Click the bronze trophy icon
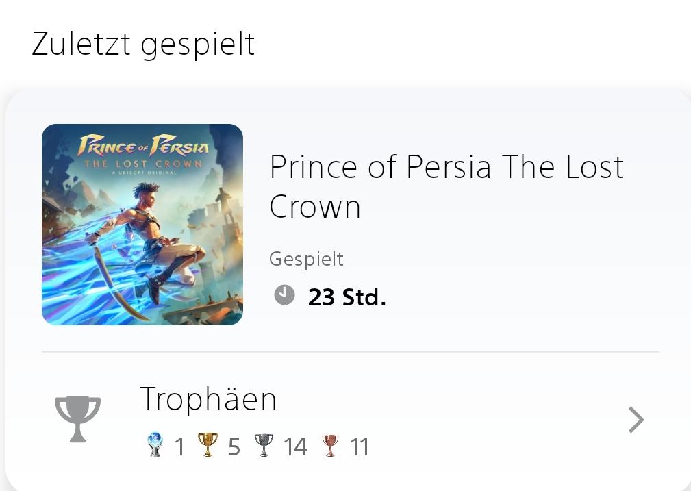Viewport: 691px width, 491px height. [x=330, y=446]
